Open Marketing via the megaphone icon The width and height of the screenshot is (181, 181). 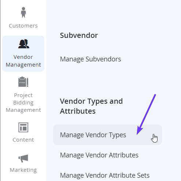point(23,158)
